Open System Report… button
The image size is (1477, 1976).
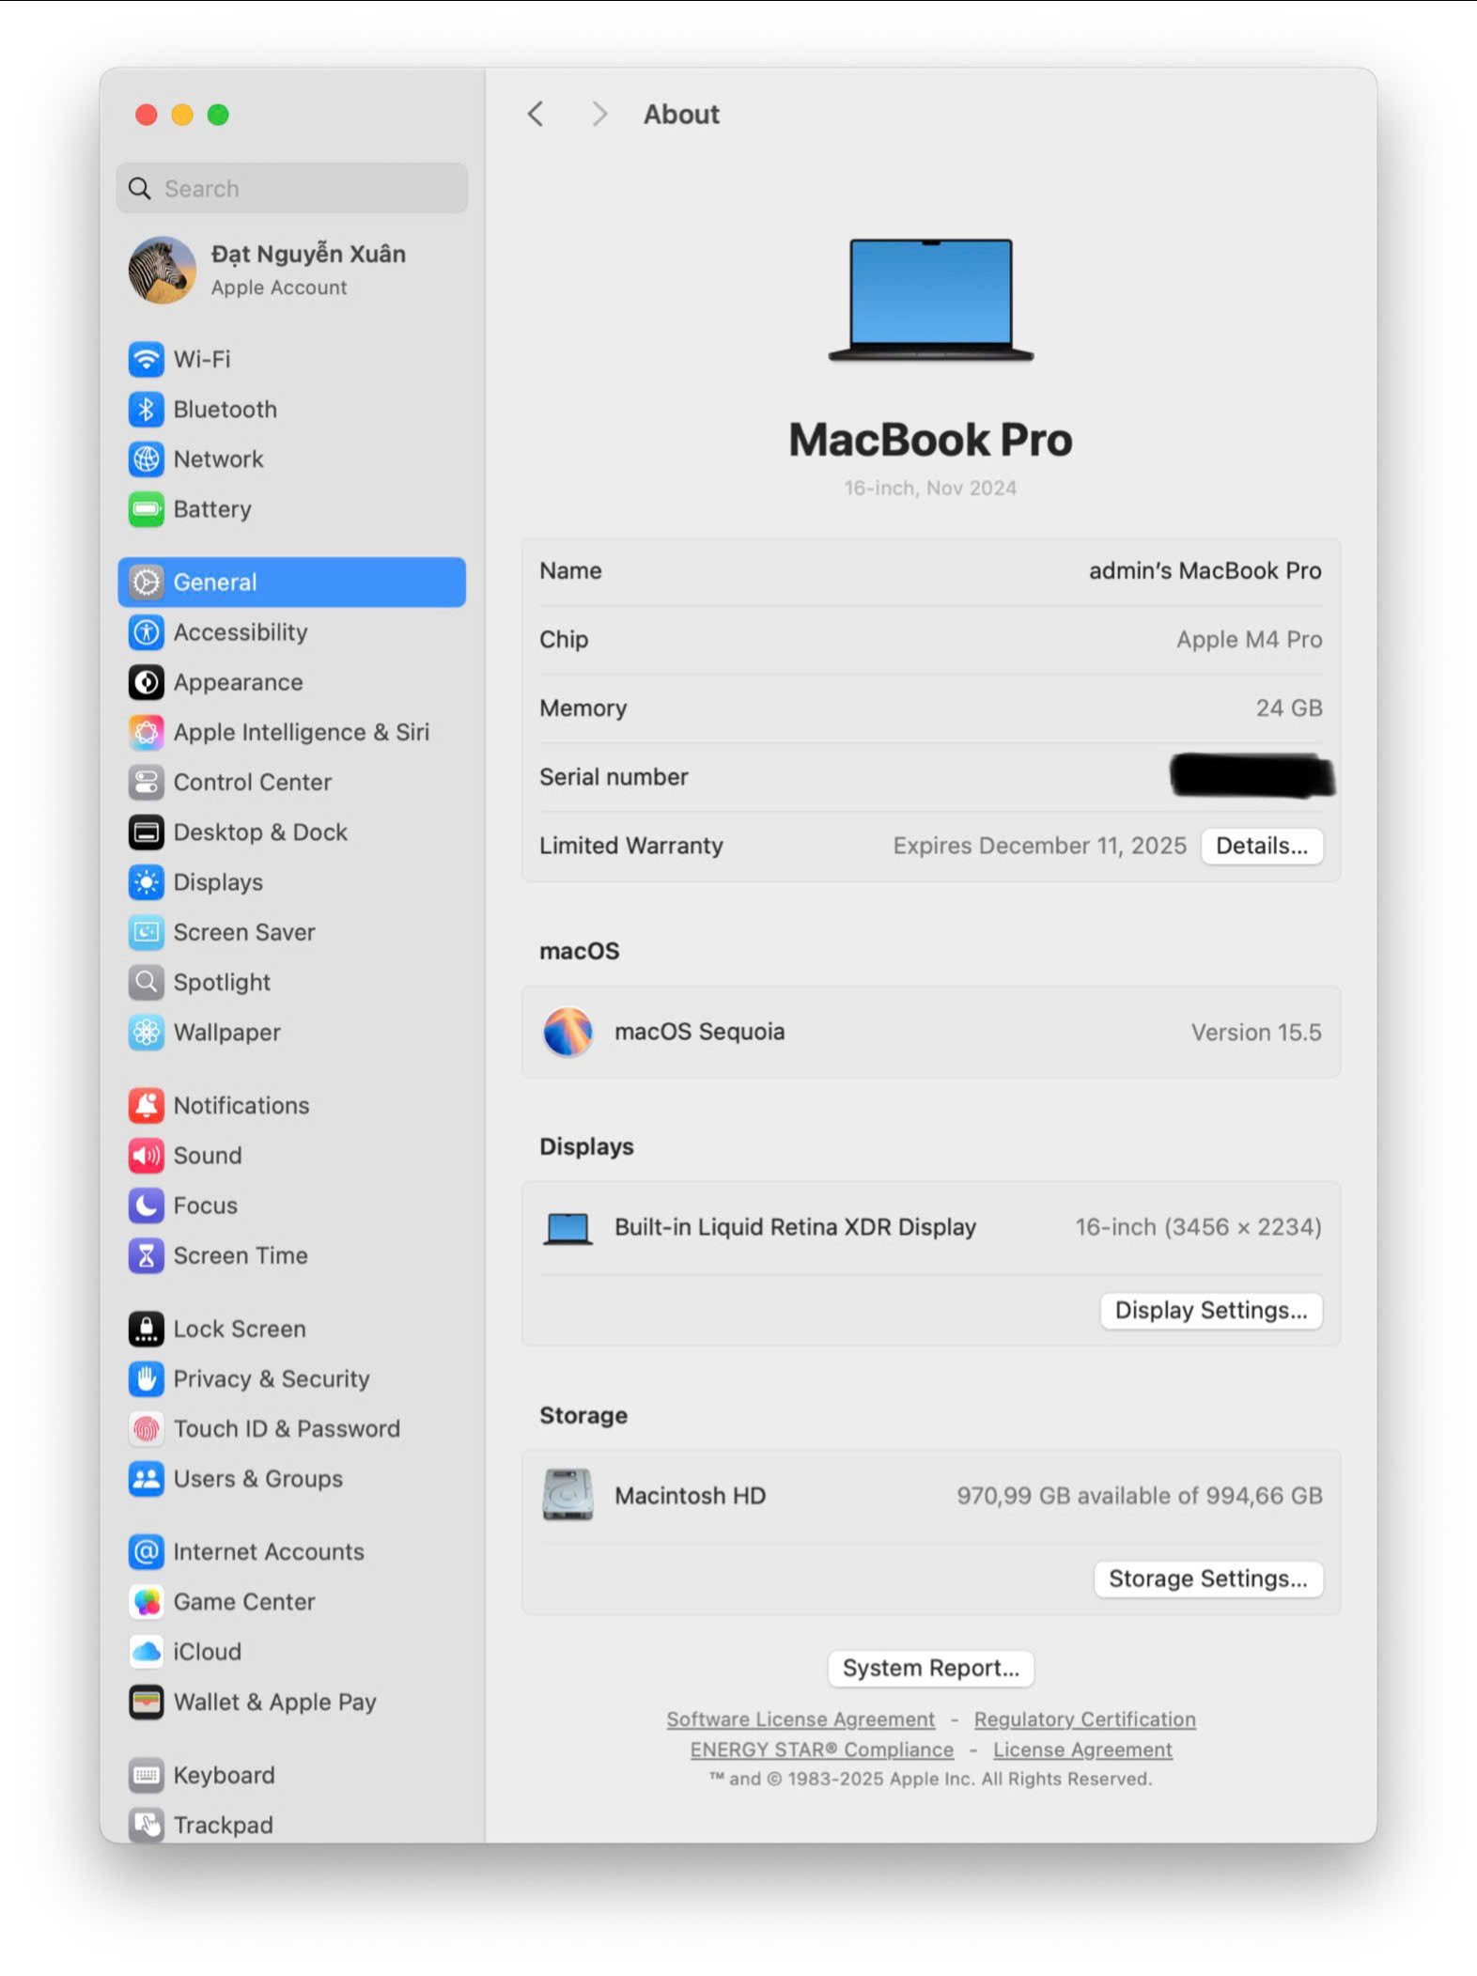[930, 1668]
